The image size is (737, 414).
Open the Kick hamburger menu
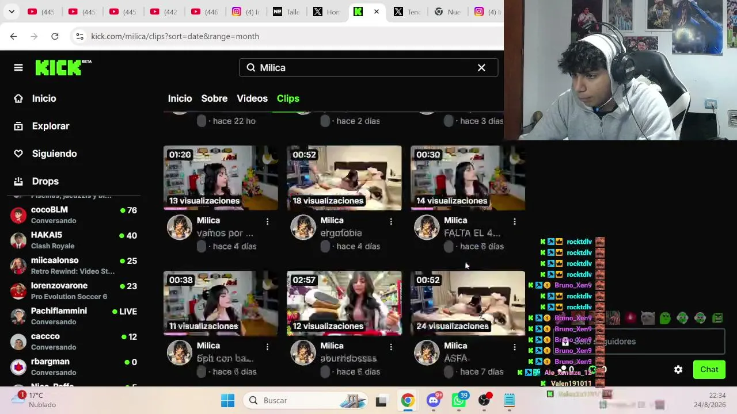[x=18, y=68]
